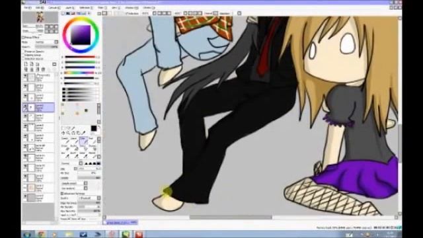Select the rotate canvas tool
The image size is (423, 238).
click(x=73, y=133)
